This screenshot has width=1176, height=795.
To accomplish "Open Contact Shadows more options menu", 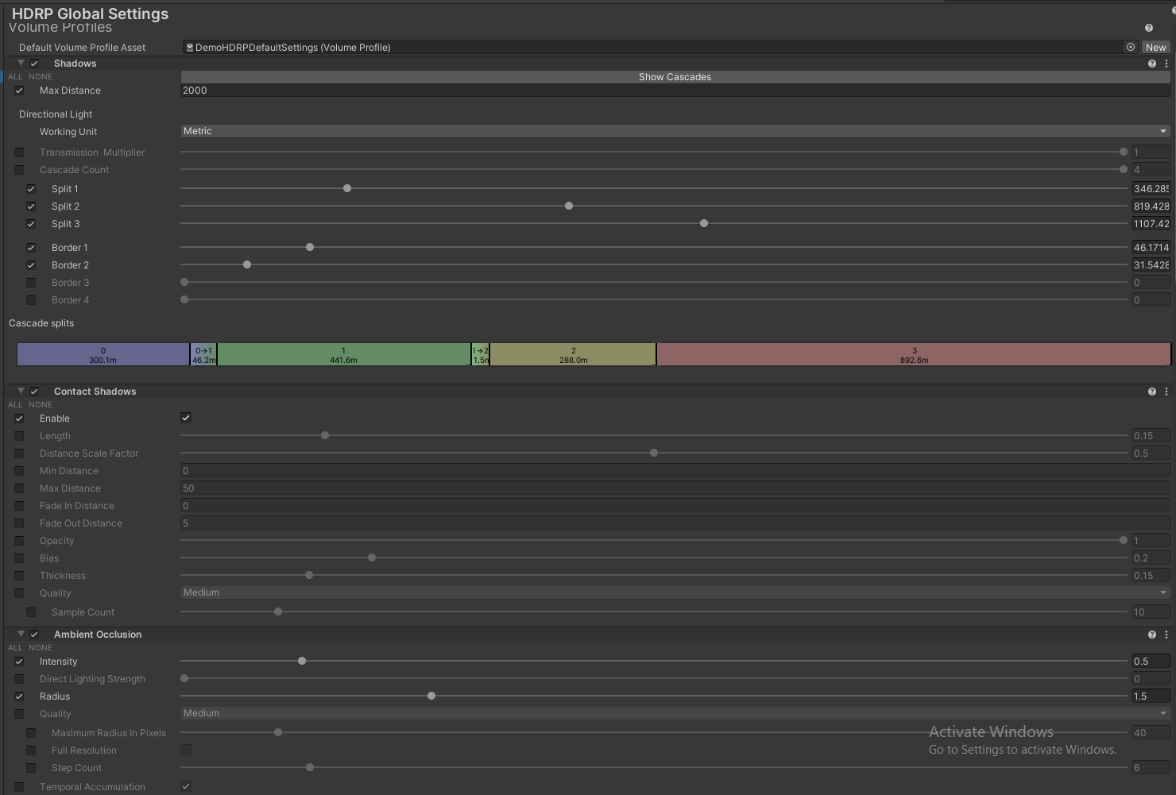I will pos(1166,392).
